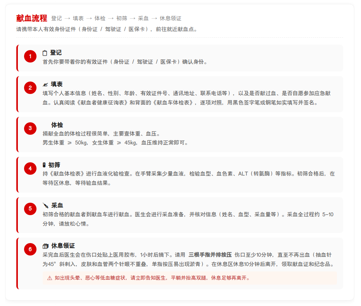361x306 pixels.
Task: Click the syringe icon beside 采血
Action: tap(45, 205)
